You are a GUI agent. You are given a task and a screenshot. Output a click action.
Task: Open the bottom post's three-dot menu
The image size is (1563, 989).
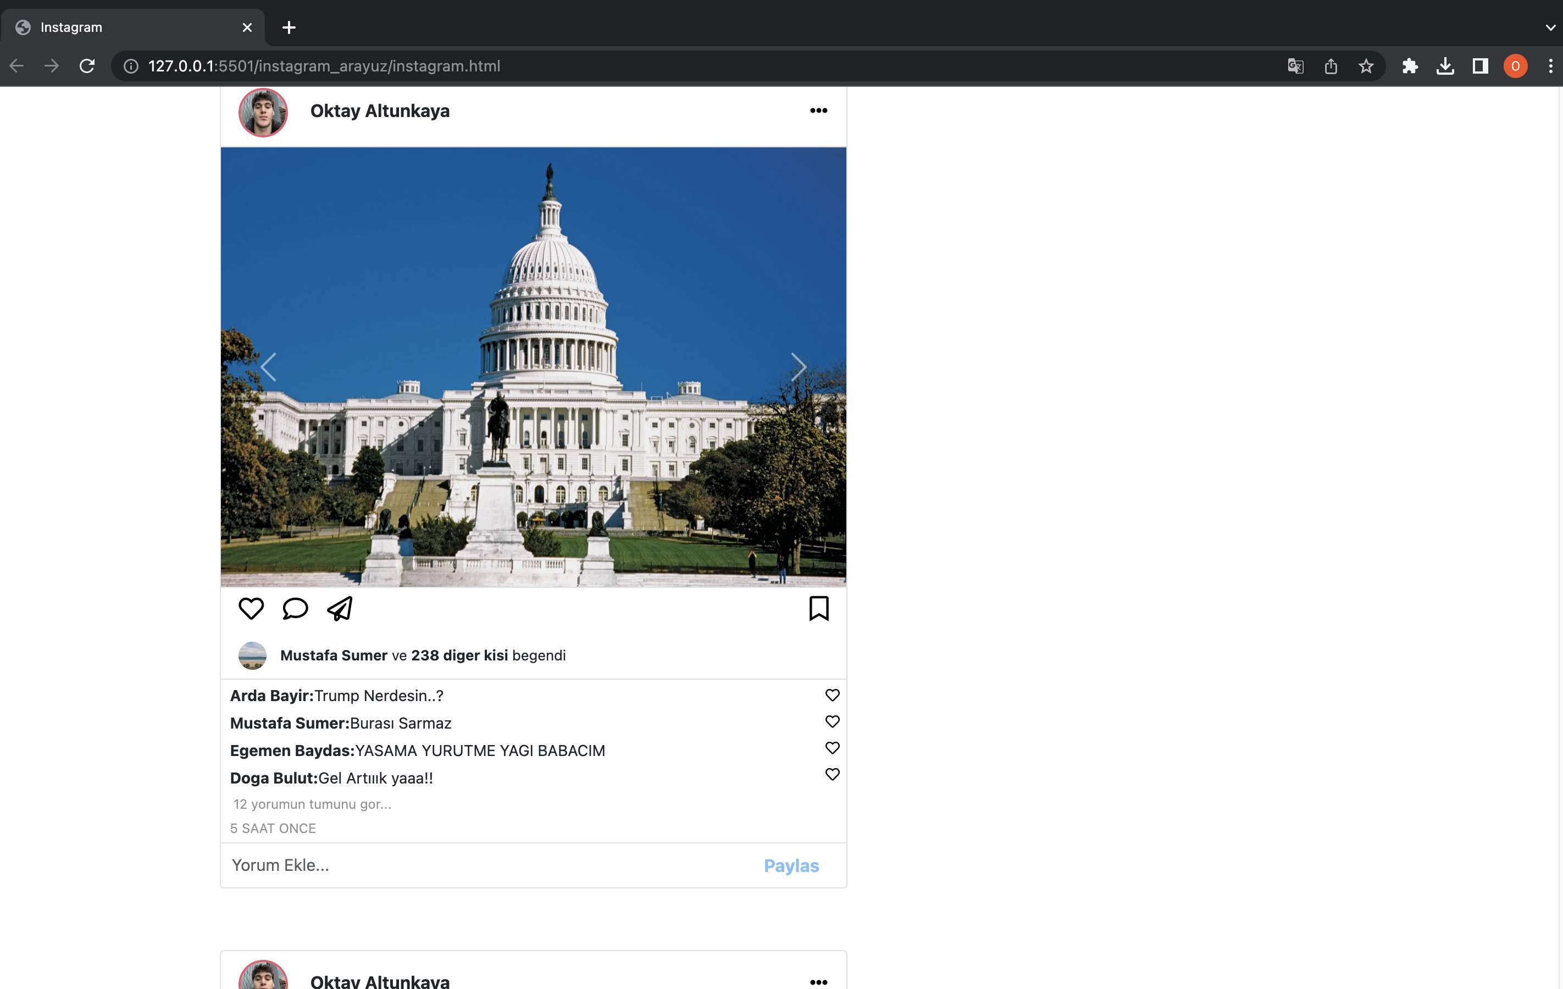[x=818, y=982]
